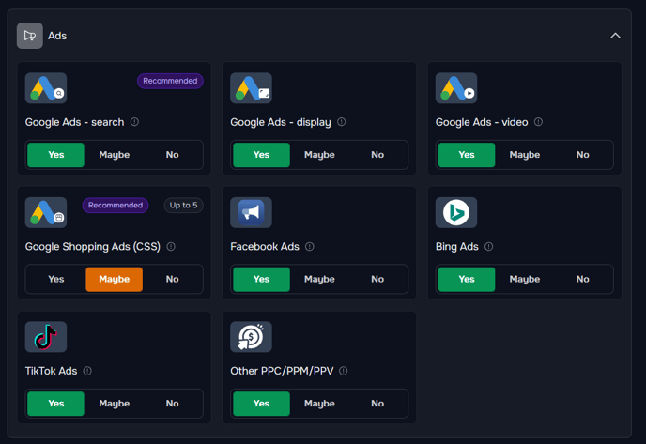Image resolution: width=646 pixels, height=444 pixels.
Task: Click the Google Ads video logo icon
Action: 456,88
